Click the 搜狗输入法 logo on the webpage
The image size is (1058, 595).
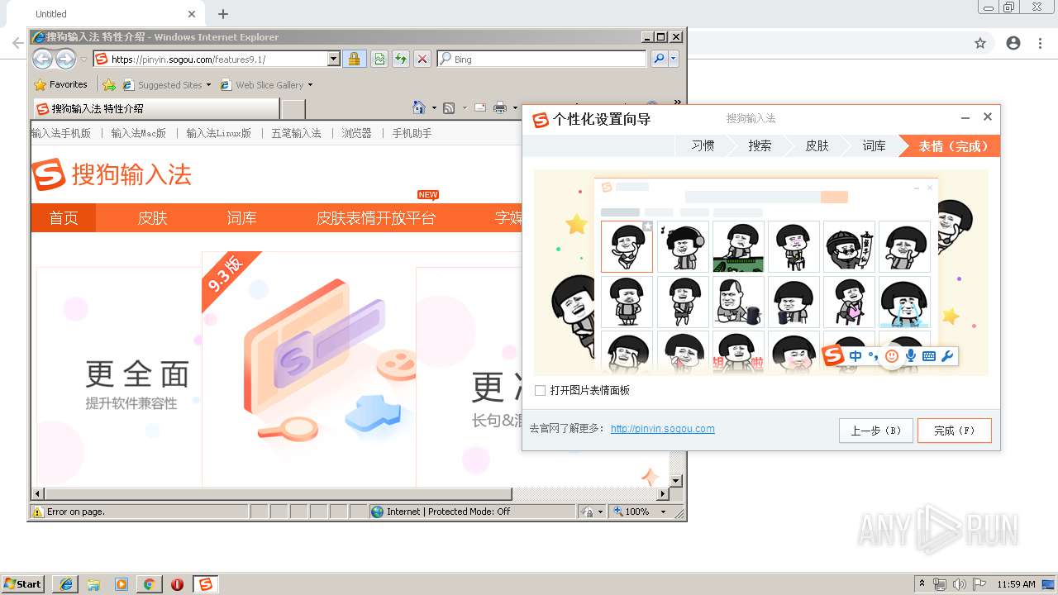point(112,174)
